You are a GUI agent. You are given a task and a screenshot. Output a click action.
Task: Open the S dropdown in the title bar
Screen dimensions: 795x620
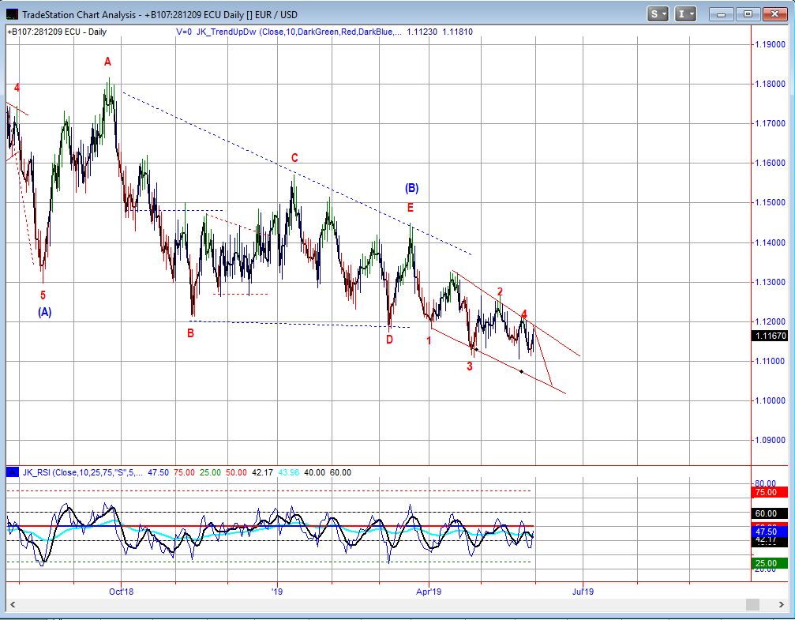[x=658, y=14]
